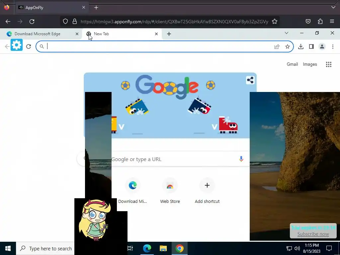Launch Microsoft Edge from the taskbar
Image resolution: width=340 pixels, height=255 pixels.
click(147, 248)
